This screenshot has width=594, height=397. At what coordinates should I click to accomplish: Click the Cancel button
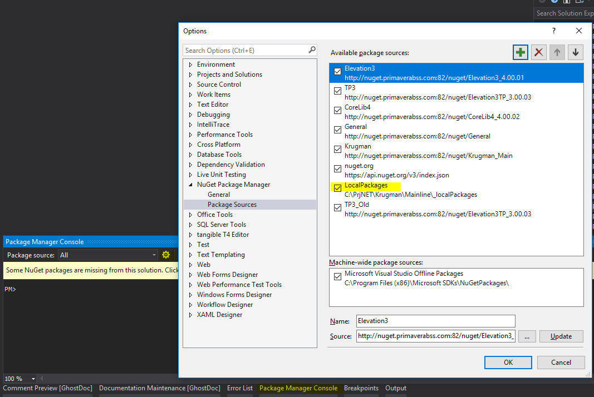pyautogui.click(x=561, y=362)
